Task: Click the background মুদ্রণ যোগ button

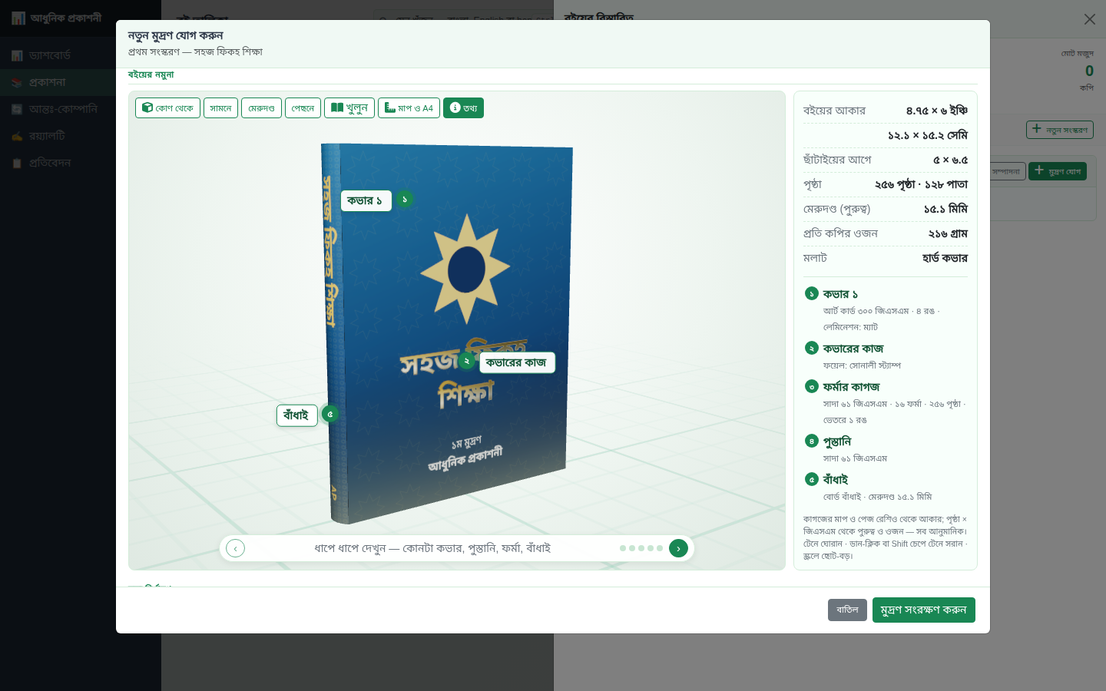Action: pyautogui.click(x=1058, y=171)
